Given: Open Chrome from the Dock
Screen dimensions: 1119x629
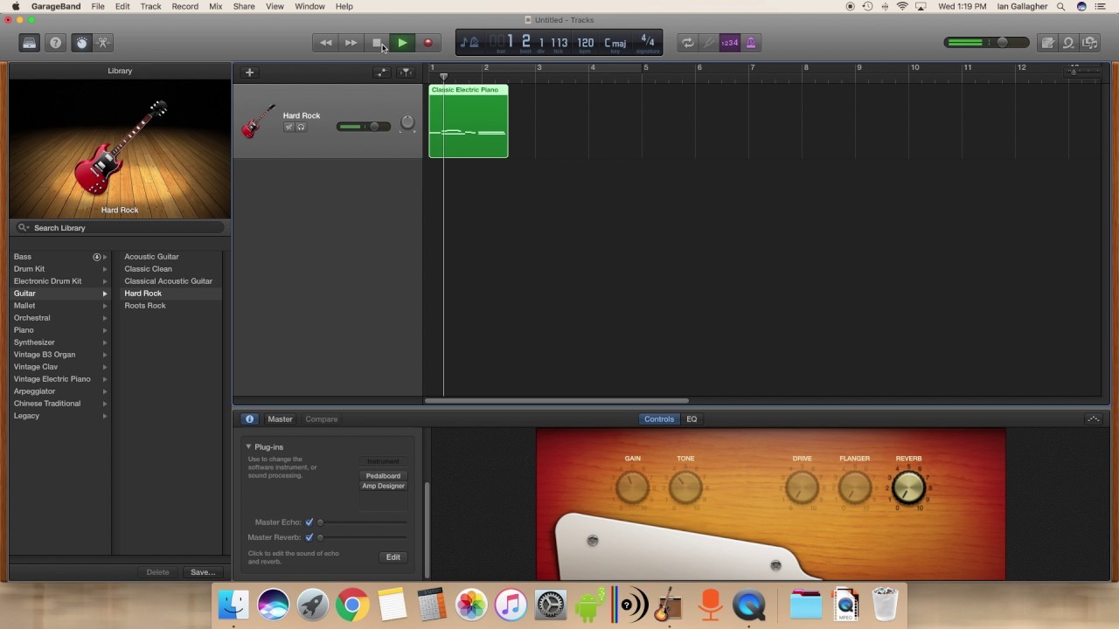Looking at the screenshot, I should pos(352,605).
